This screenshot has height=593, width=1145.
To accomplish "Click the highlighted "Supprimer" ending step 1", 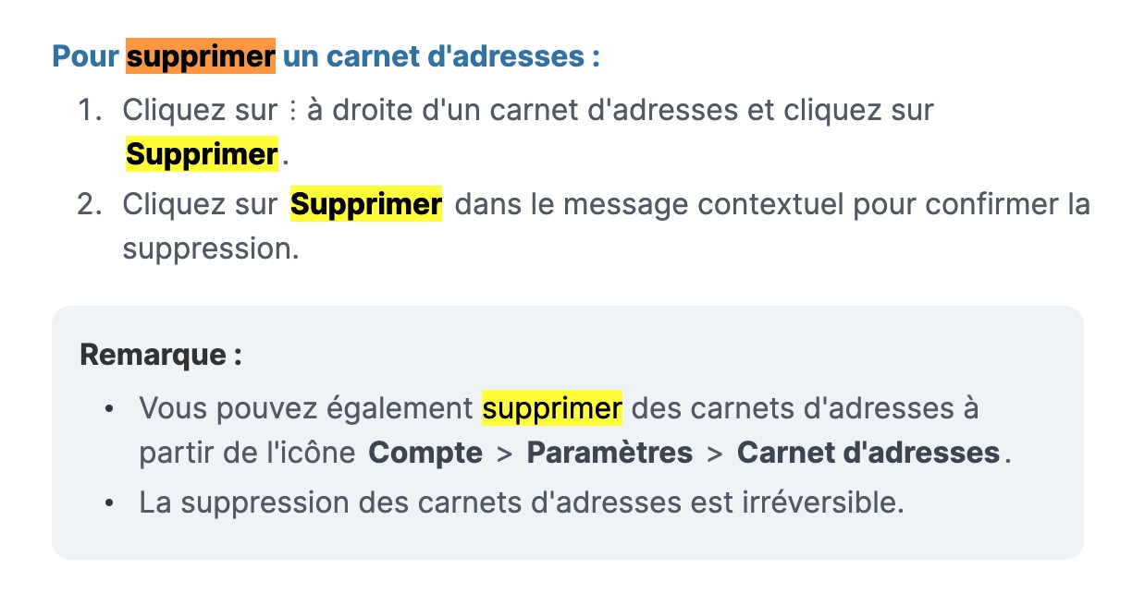I will point(203,154).
